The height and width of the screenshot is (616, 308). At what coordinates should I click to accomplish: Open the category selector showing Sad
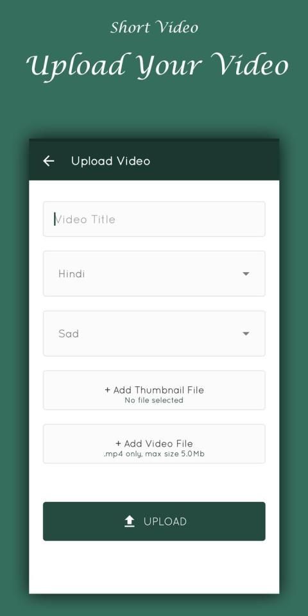154,334
